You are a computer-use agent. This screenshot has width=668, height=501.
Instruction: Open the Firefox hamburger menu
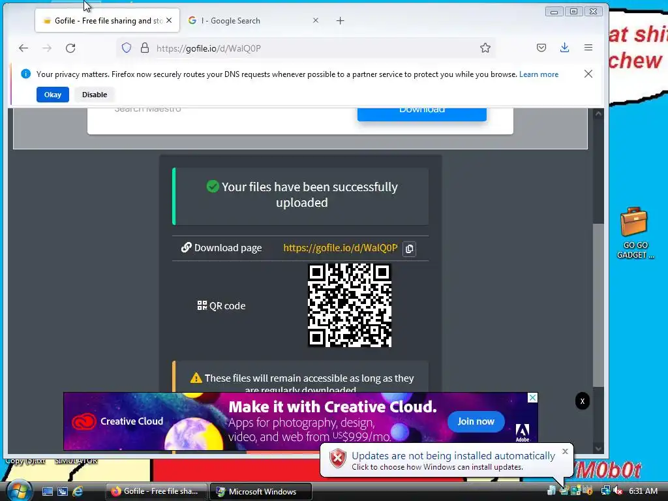click(x=588, y=48)
